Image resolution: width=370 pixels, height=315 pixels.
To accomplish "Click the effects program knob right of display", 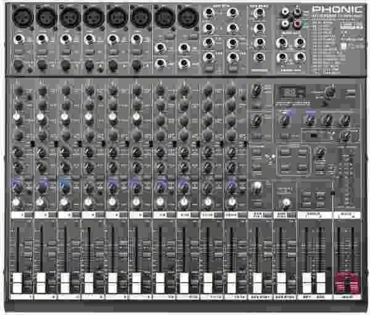I will (x=329, y=92).
